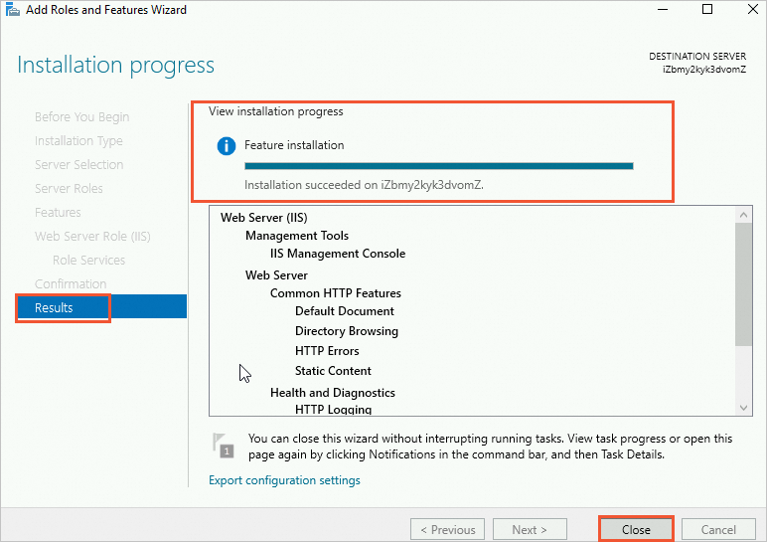Click the Health and Diagnostics entry

point(333,393)
